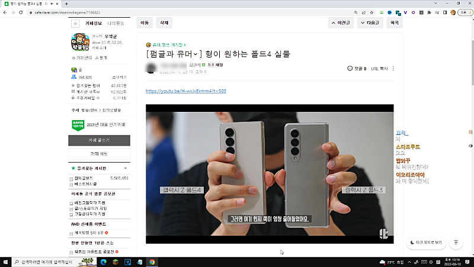Click the taskbar clock showing 10:19

453,262
